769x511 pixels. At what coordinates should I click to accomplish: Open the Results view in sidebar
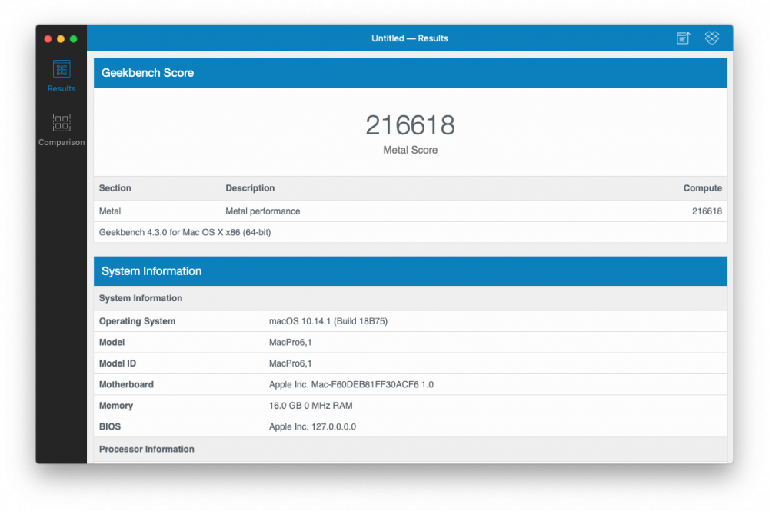tap(62, 76)
